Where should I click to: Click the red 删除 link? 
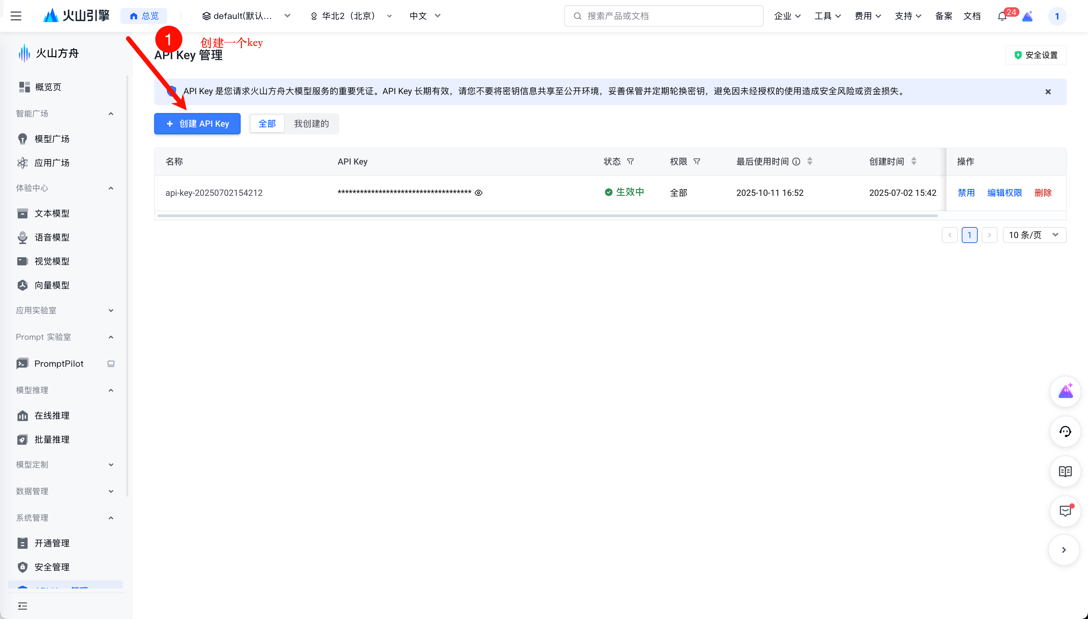pyautogui.click(x=1043, y=193)
